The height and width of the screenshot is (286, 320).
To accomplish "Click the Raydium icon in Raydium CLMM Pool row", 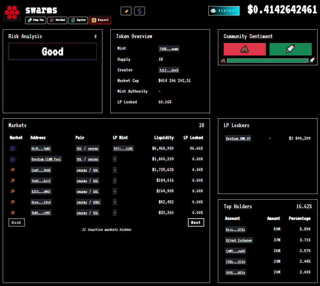I will point(13,159).
